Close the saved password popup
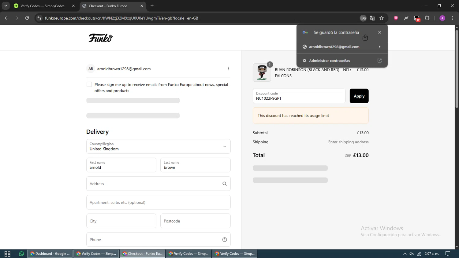459x258 pixels. pos(379,32)
